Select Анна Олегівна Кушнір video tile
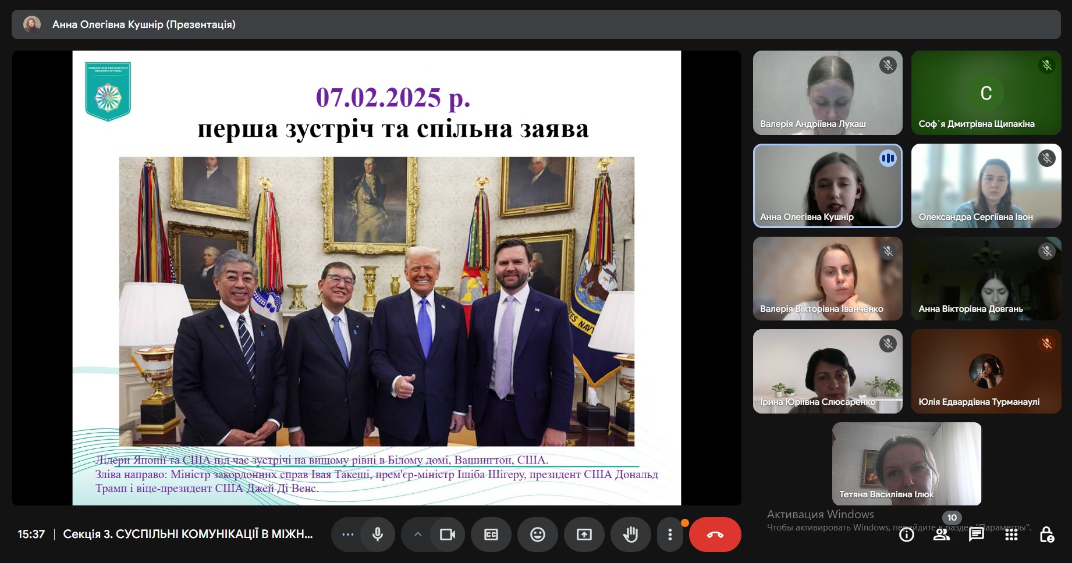Image resolution: width=1072 pixels, height=563 pixels. 827,186
